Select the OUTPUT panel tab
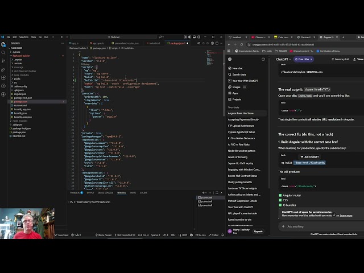 [90, 193]
